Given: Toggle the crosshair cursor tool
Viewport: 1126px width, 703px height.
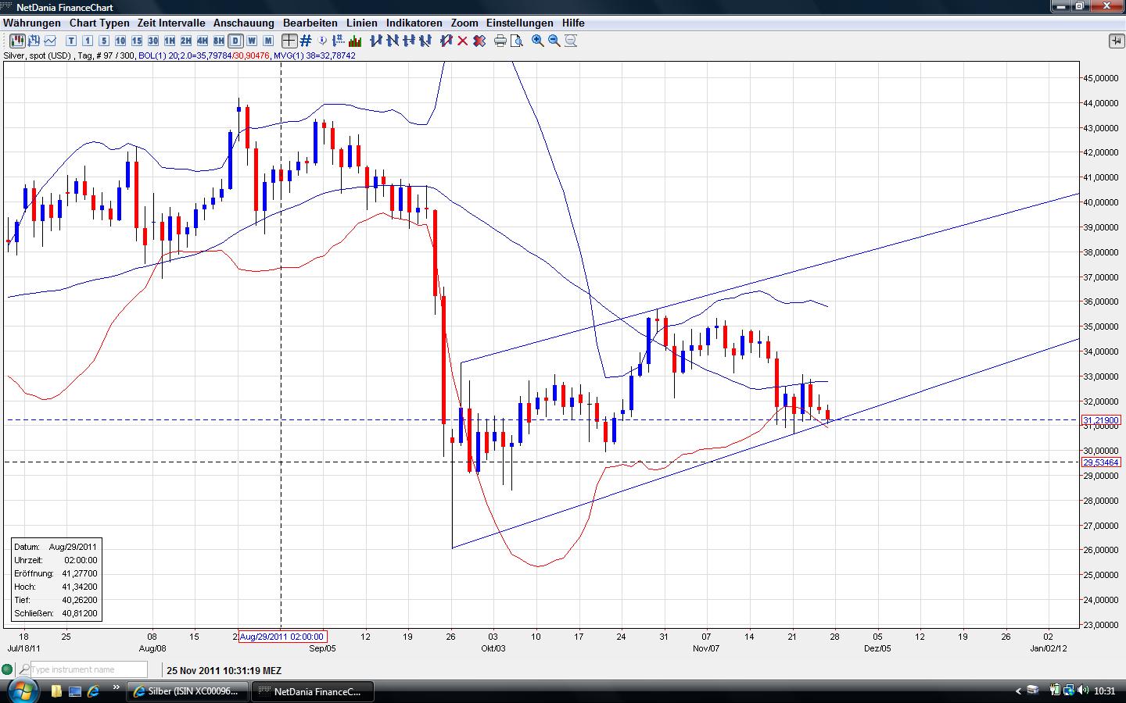Looking at the screenshot, I should point(289,41).
